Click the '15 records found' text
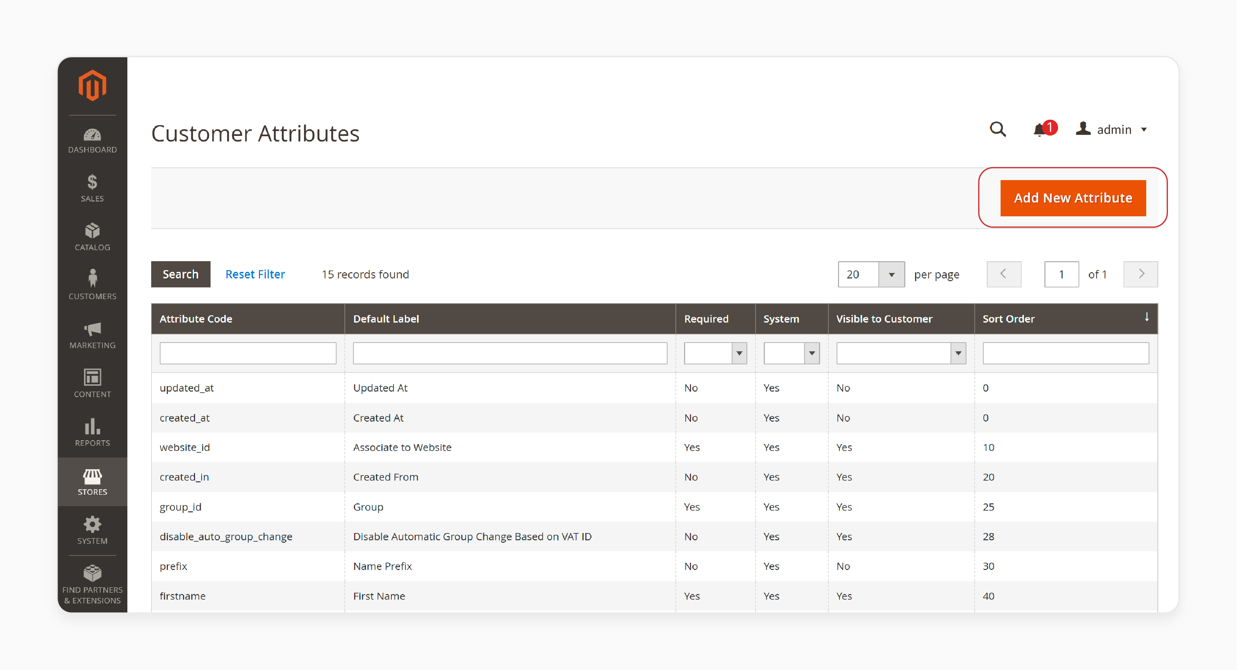1237x670 pixels. (x=365, y=275)
